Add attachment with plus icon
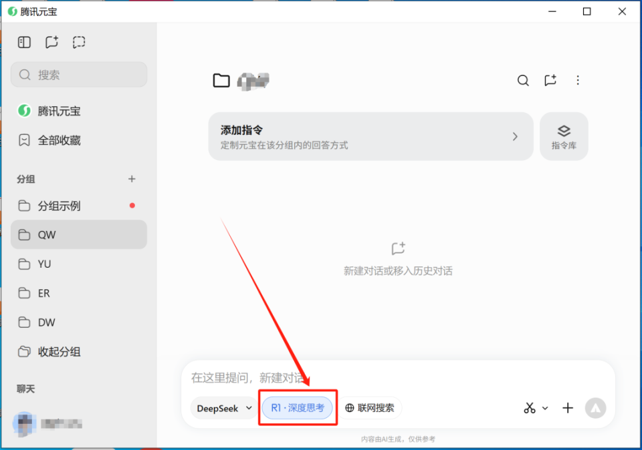Image resolution: width=642 pixels, height=450 pixels. (x=568, y=408)
